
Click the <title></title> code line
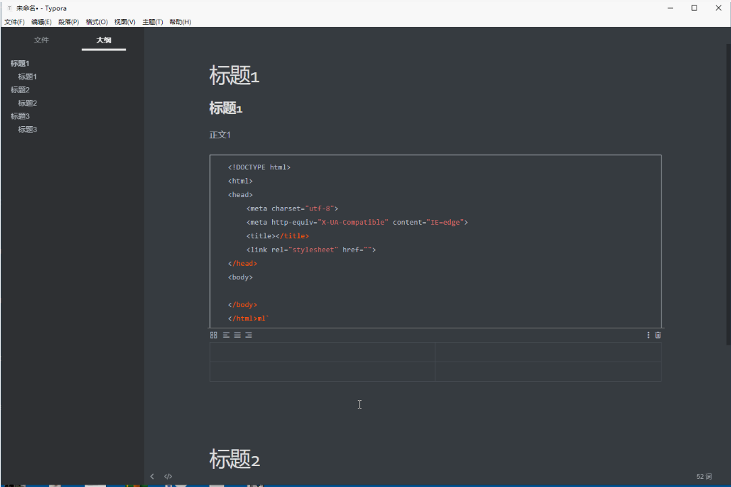tap(277, 236)
